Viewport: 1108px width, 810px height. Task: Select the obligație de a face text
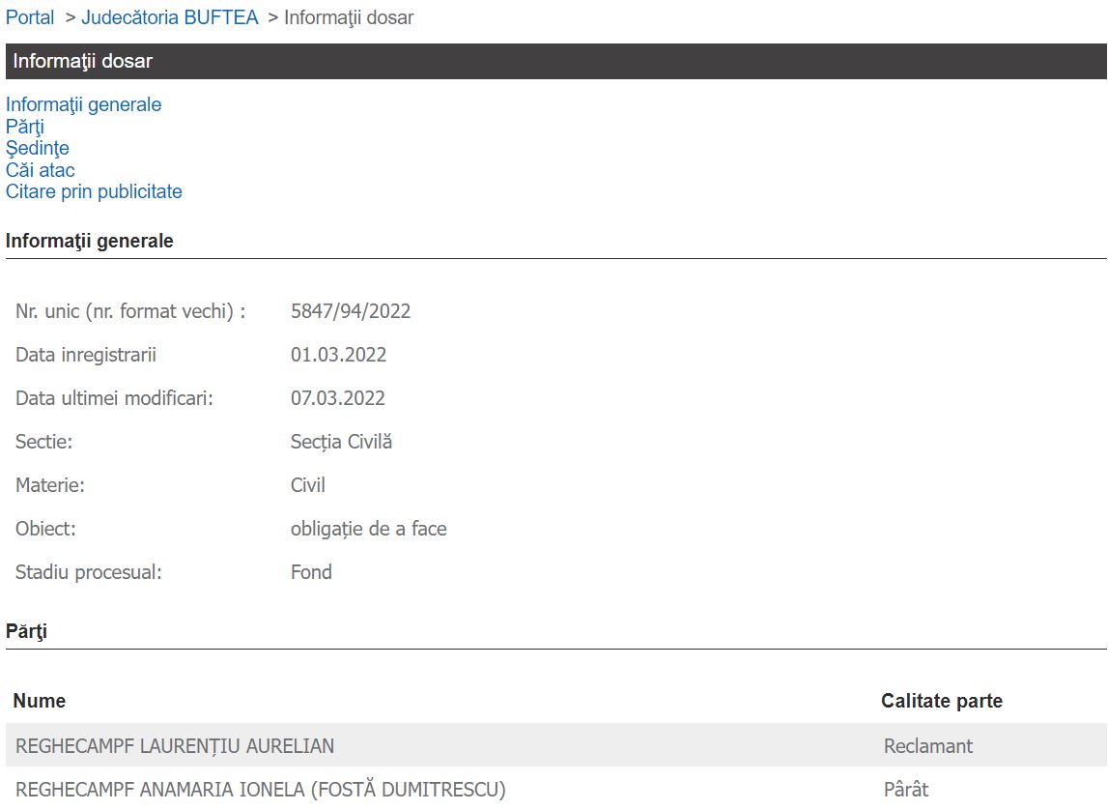pyautogui.click(x=368, y=529)
